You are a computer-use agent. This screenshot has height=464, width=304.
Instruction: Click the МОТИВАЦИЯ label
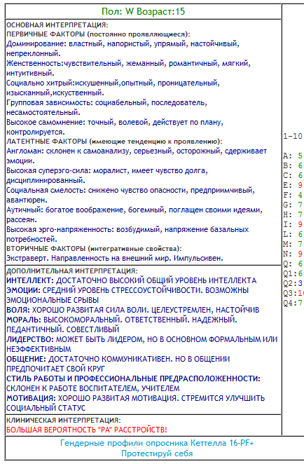pos(31,398)
